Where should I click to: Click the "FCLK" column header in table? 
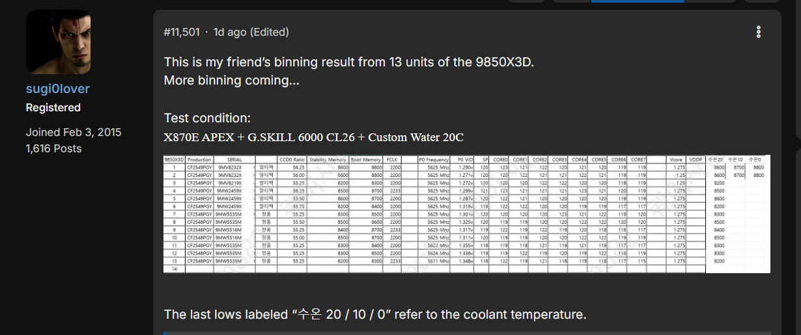pos(392,159)
